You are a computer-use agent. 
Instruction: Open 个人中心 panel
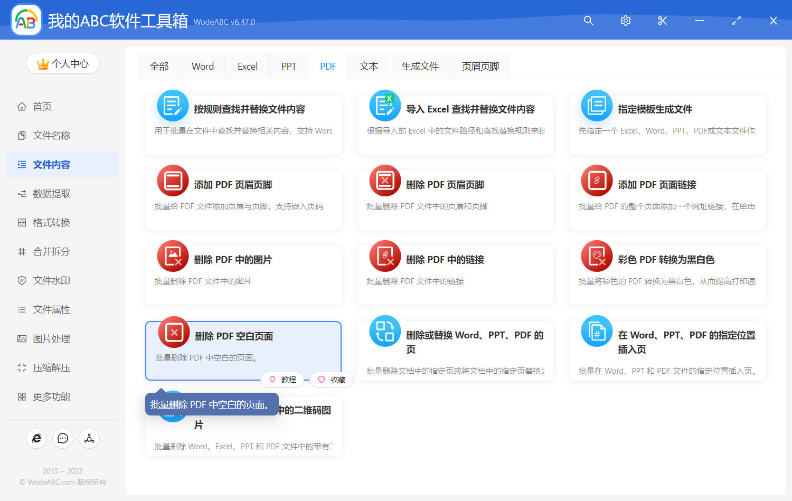click(x=62, y=63)
